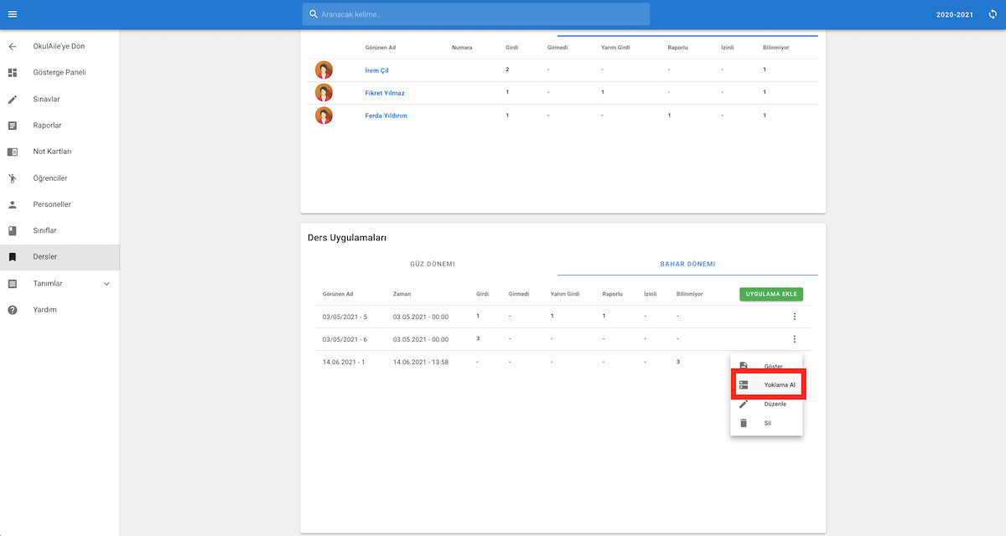This screenshot has height=536, width=1006.
Task: Click the Dersler bookmark icon
Action: pos(13,257)
